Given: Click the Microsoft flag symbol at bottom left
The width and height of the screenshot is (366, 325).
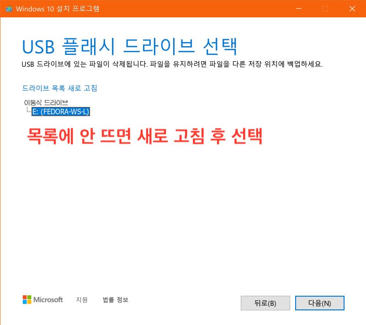Looking at the screenshot, I should coord(26,299).
